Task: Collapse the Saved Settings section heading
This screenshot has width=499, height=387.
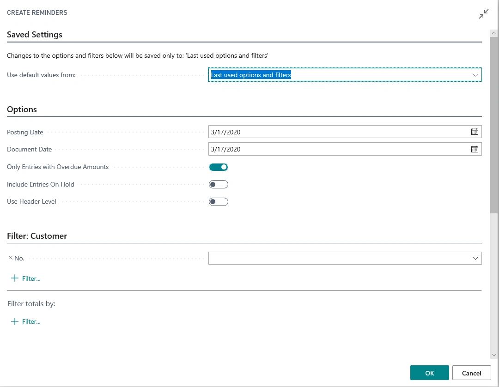Action: (35, 35)
